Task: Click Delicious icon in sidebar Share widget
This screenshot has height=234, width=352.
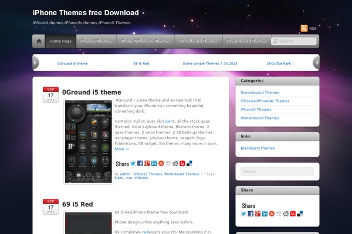Action: tap(300, 214)
